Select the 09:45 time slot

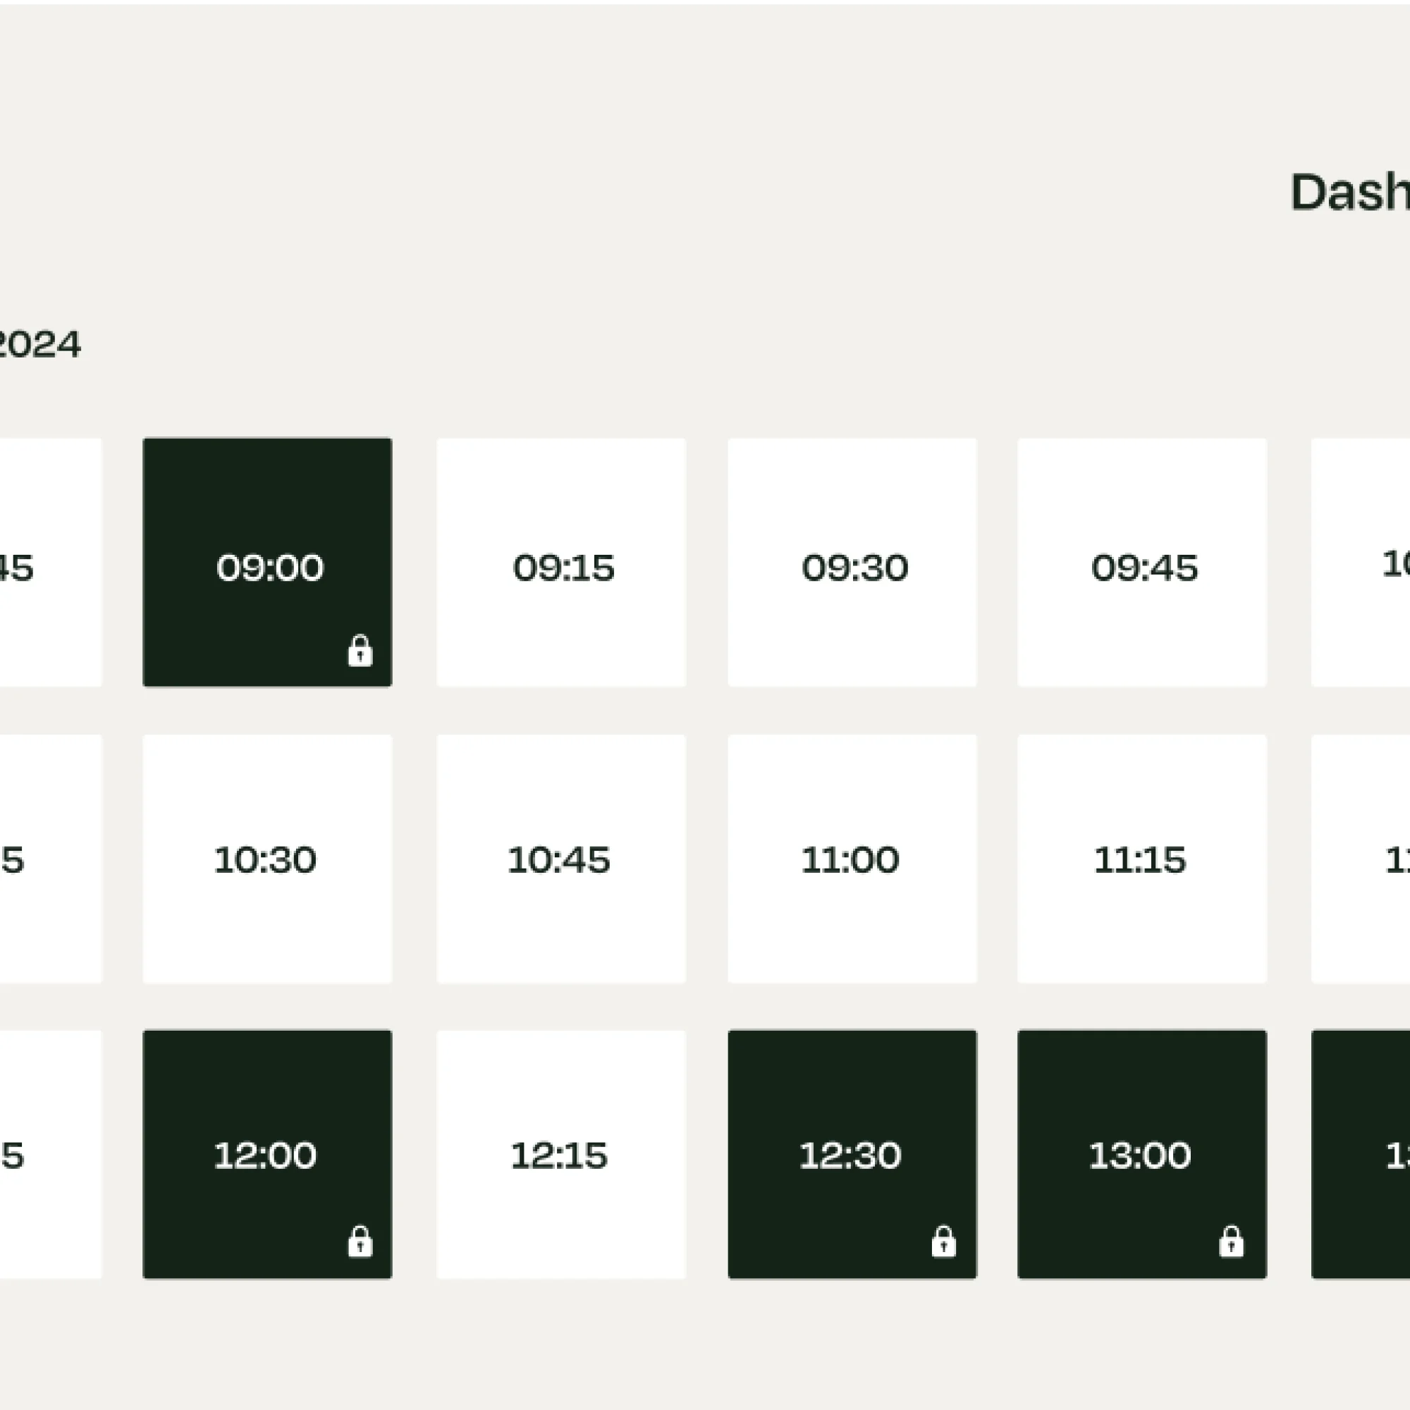(1142, 563)
